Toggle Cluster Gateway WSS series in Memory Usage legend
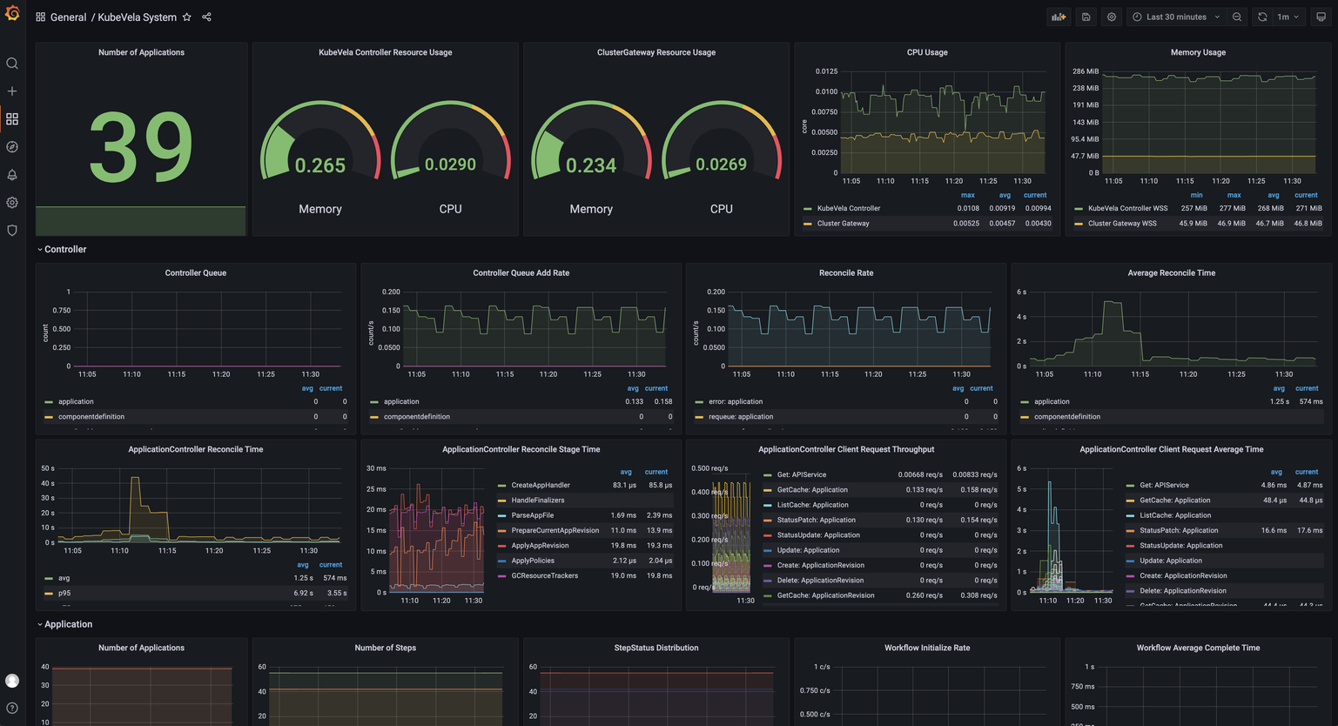 1121,224
